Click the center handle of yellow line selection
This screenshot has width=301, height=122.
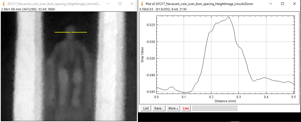click(71, 32)
